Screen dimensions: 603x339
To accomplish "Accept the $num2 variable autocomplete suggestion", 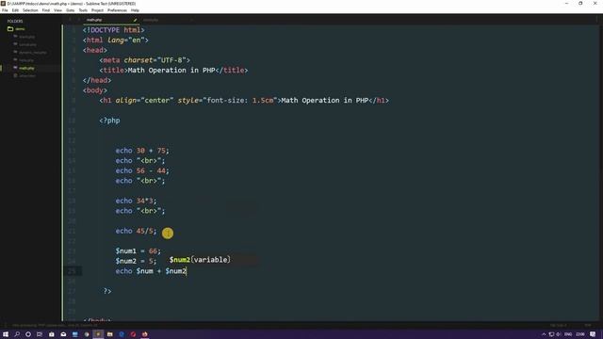I will pos(200,260).
